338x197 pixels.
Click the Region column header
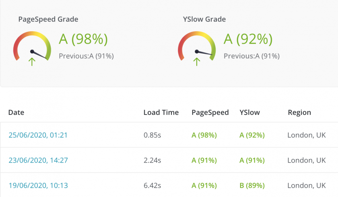click(299, 113)
